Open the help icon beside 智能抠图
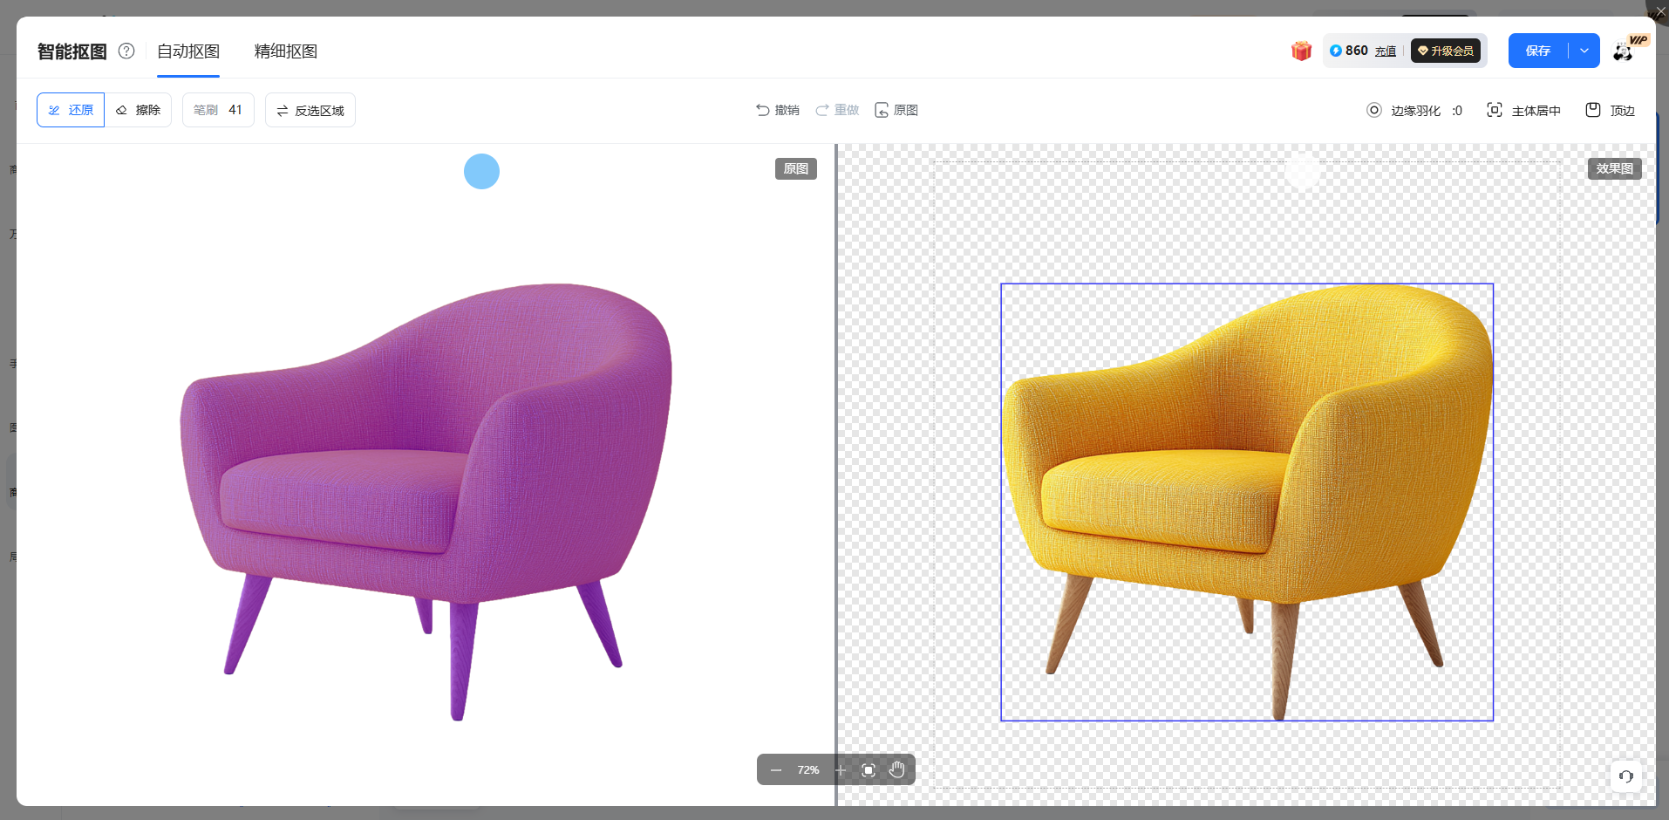The image size is (1669, 820). point(126,51)
